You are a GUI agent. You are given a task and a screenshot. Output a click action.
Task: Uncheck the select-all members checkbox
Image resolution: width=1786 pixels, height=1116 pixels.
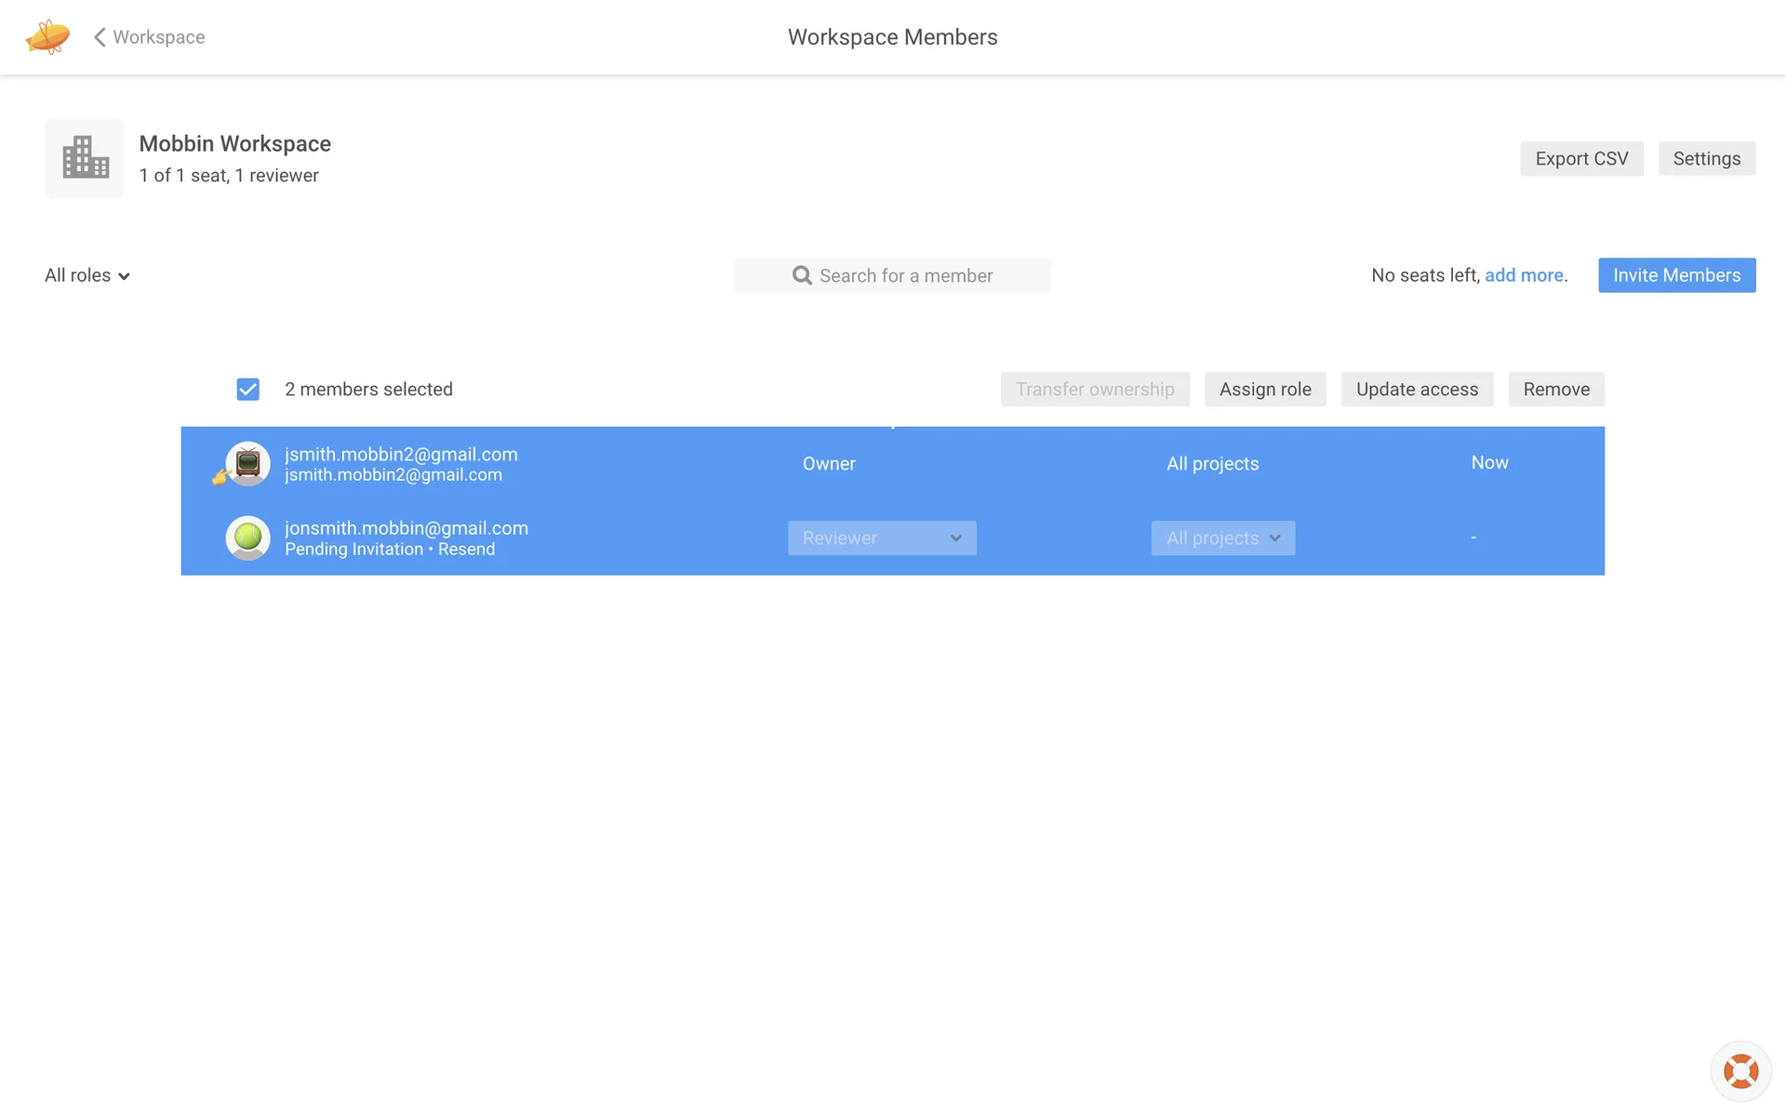247,390
